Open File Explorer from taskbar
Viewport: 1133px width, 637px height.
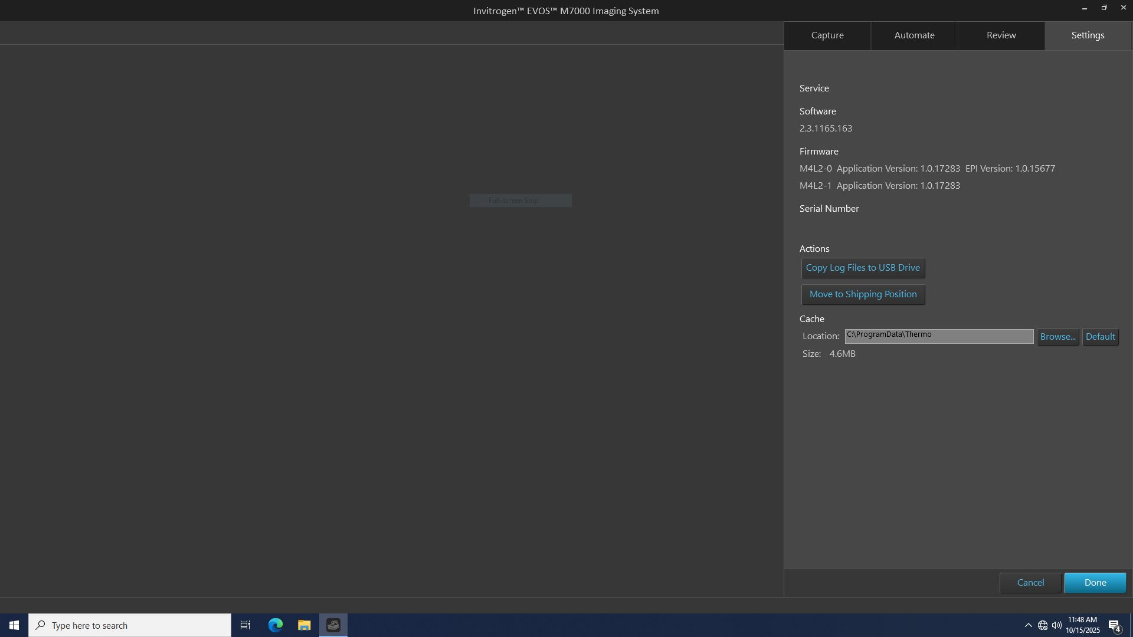[304, 625]
